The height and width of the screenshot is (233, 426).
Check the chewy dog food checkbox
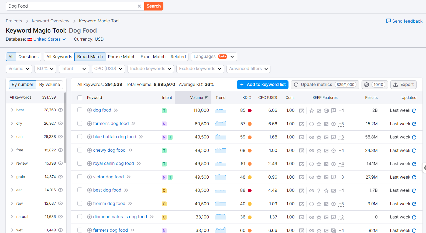[80, 150]
